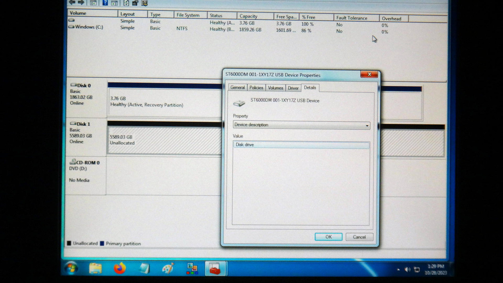The width and height of the screenshot is (503, 283).
Task: Open the Start menu orb
Action: click(x=72, y=268)
